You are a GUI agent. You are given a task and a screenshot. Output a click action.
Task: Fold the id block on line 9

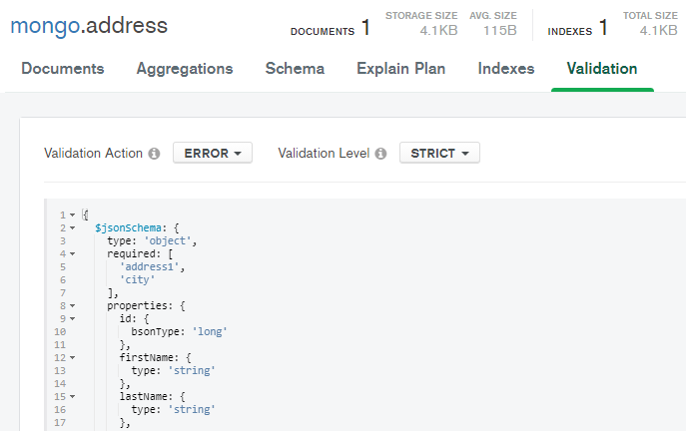click(x=73, y=319)
